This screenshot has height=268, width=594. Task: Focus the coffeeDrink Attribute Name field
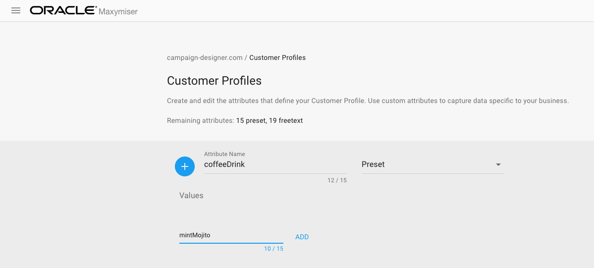[275, 164]
